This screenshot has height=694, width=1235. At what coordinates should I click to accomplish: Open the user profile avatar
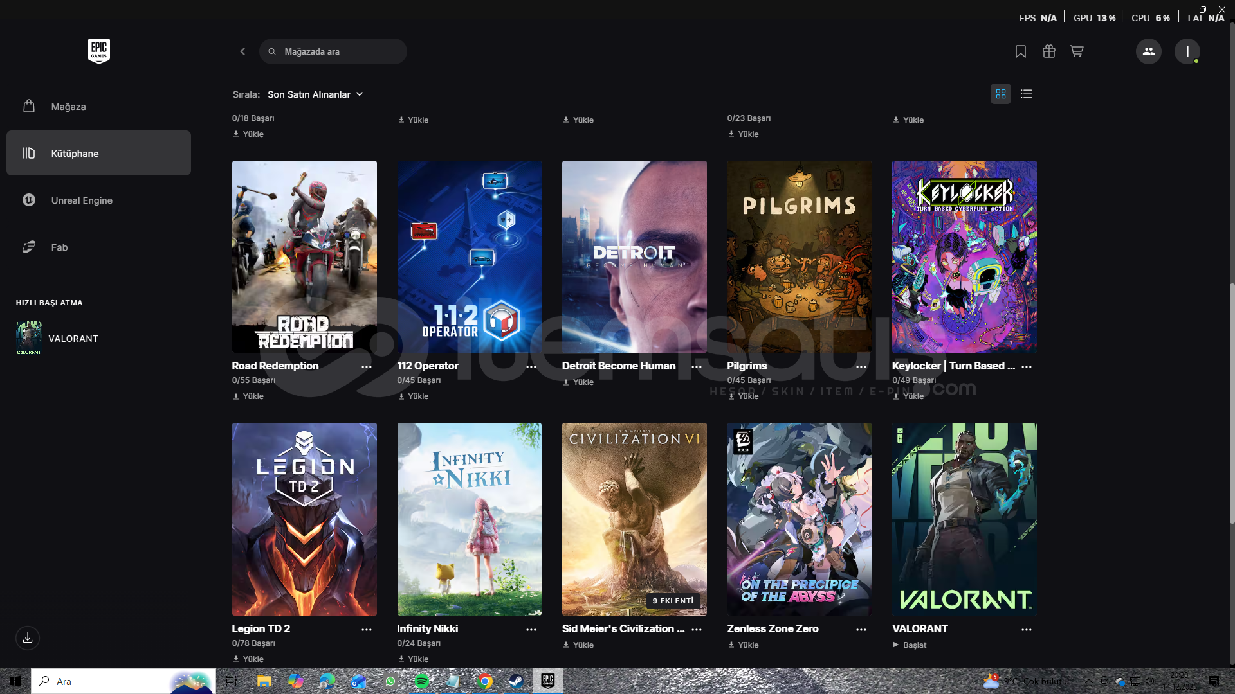(x=1187, y=51)
